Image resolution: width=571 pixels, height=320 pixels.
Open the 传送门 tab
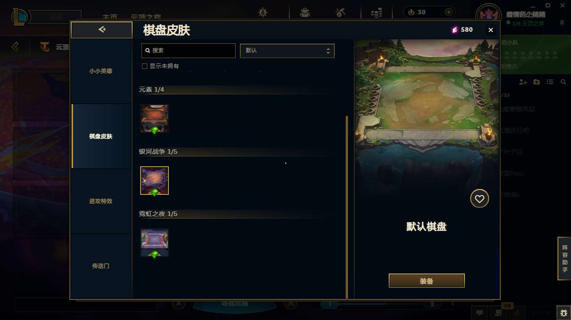[x=101, y=266]
